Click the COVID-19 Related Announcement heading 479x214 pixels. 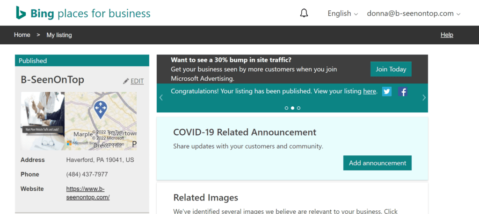click(x=245, y=132)
